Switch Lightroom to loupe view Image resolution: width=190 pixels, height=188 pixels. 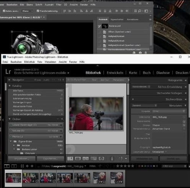coord(78,159)
